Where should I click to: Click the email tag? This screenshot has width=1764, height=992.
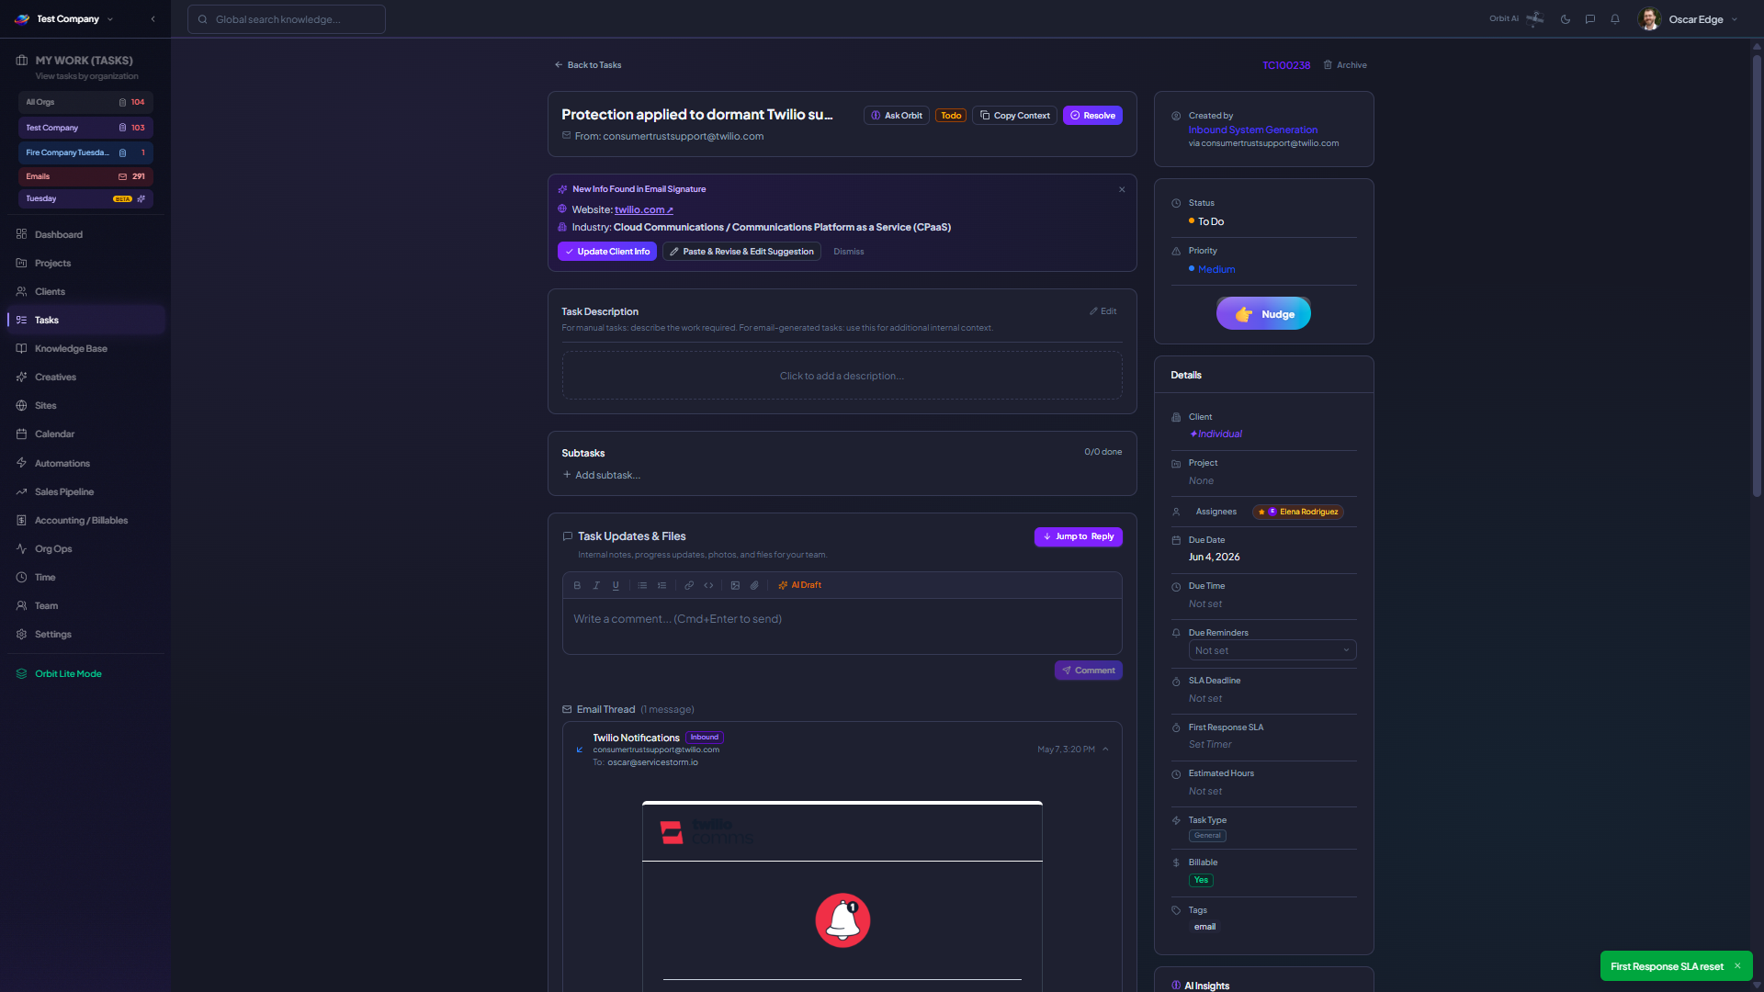pos(1204,927)
